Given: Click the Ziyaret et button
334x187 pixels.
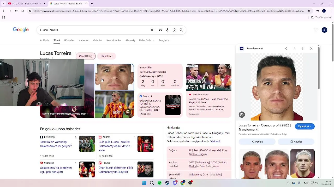Looking at the screenshot, I should (305, 126).
